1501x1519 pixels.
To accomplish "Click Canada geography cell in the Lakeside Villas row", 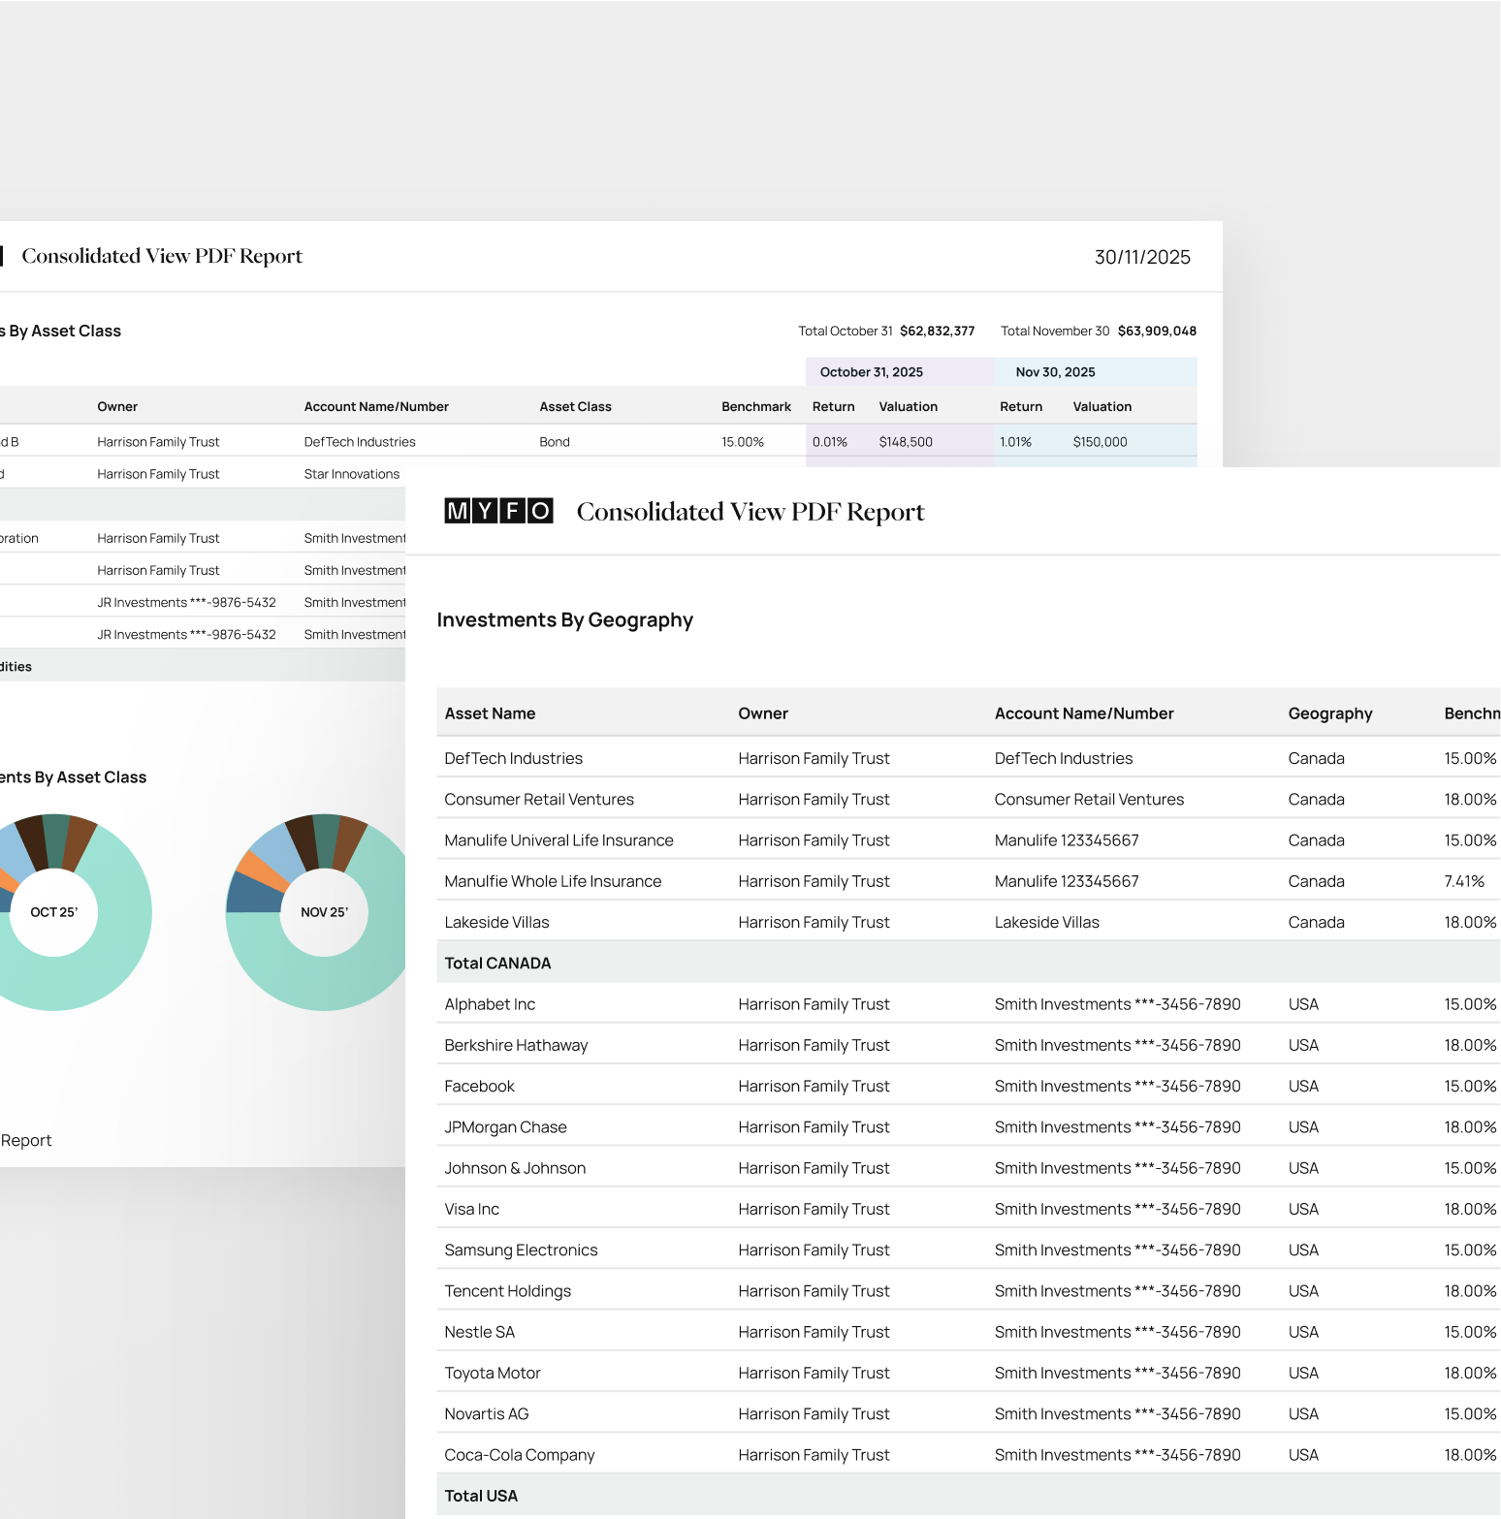I will point(1316,922).
